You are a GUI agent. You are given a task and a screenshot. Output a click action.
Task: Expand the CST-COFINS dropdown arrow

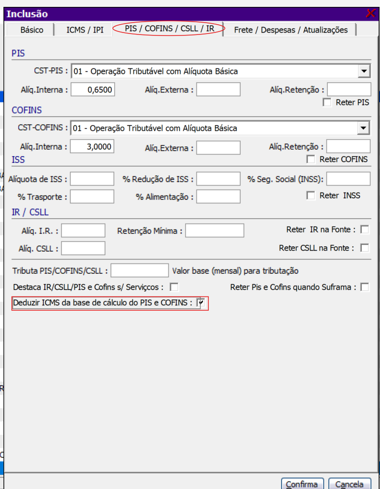(x=364, y=129)
